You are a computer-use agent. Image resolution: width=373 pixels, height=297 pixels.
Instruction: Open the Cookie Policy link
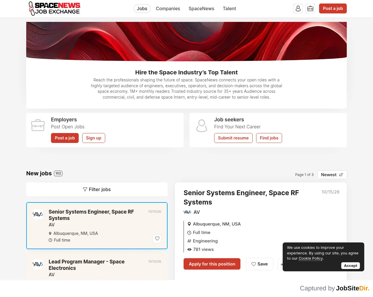point(311,258)
